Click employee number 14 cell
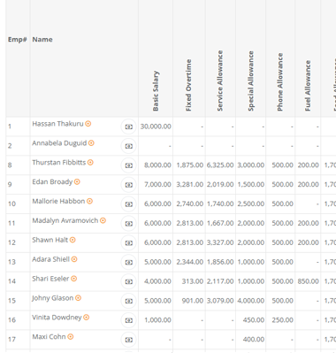This screenshot has height=353, width=336. click(18, 281)
